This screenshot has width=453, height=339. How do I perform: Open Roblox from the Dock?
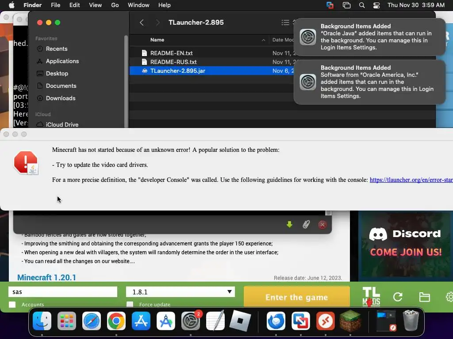click(x=240, y=321)
